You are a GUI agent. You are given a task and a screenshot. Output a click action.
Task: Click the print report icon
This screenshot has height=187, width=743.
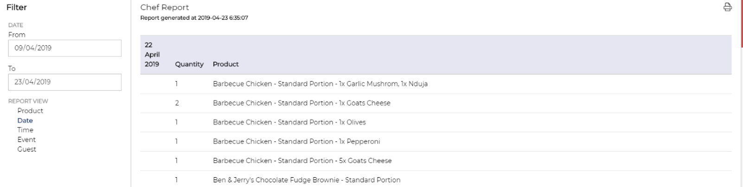point(727,7)
